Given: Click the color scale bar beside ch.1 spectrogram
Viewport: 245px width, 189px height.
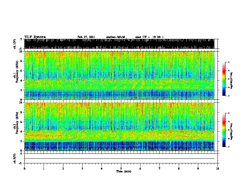Looking at the screenshot, I should click(x=224, y=79).
